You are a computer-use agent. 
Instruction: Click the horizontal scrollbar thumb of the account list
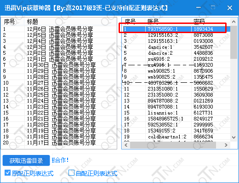pyautogui.click(x=173, y=145)
